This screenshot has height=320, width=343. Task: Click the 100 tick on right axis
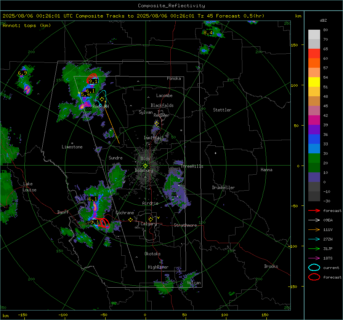click(x=295, y=85)
